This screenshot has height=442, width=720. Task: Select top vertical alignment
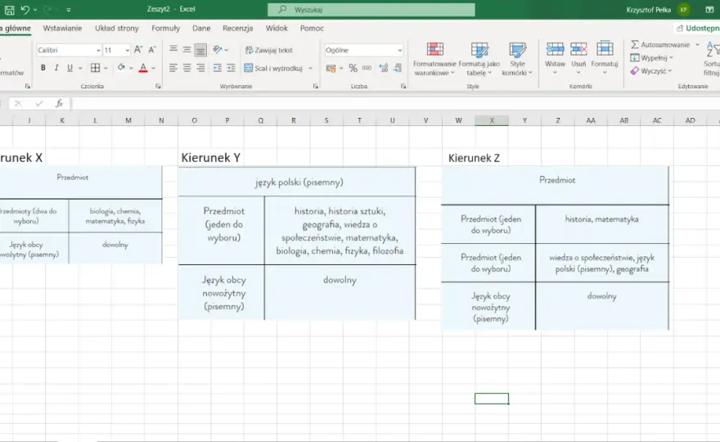click(173, 49)
